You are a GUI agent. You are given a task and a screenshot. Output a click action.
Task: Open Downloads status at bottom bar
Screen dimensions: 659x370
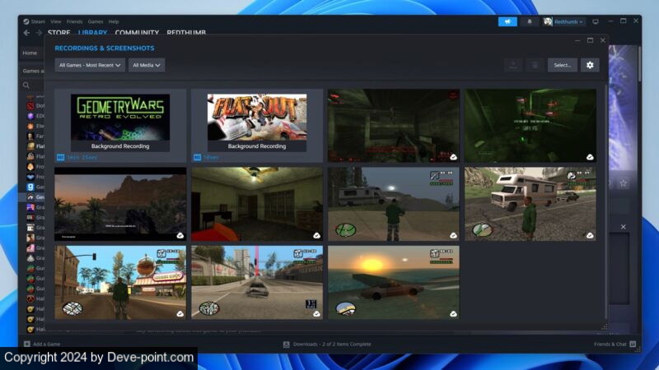[327, 344]
